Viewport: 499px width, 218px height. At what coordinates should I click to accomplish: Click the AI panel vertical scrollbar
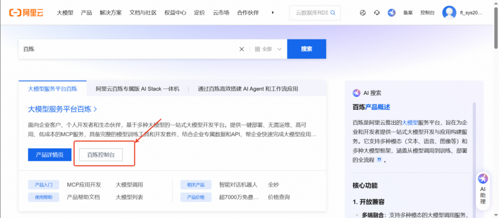474,159
